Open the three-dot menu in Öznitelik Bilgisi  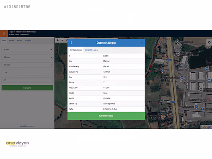pos(71,43)
